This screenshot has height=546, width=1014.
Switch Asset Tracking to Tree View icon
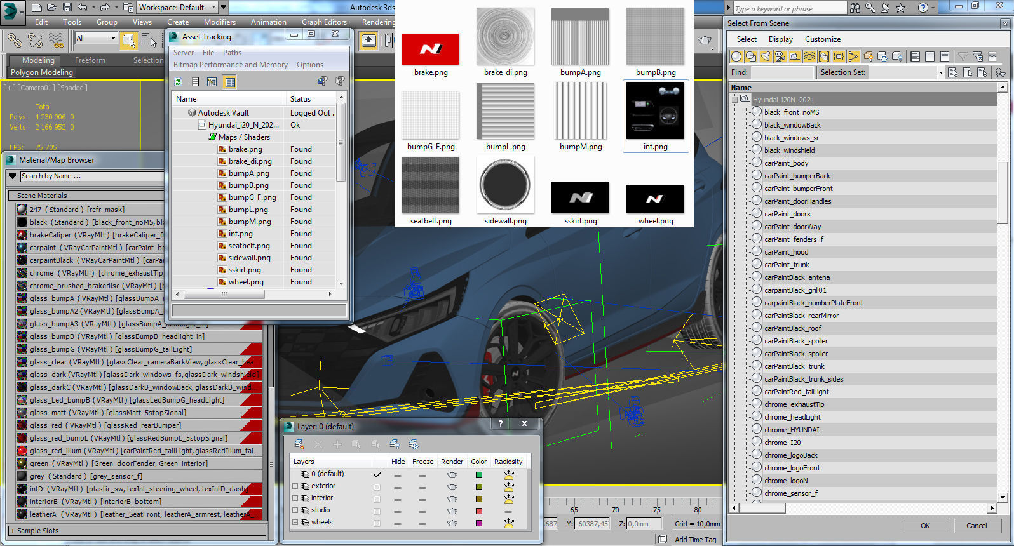click(x=212, y=82)
